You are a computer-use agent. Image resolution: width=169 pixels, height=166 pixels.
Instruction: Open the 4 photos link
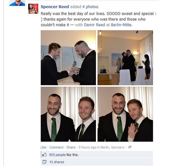(90, 7)
